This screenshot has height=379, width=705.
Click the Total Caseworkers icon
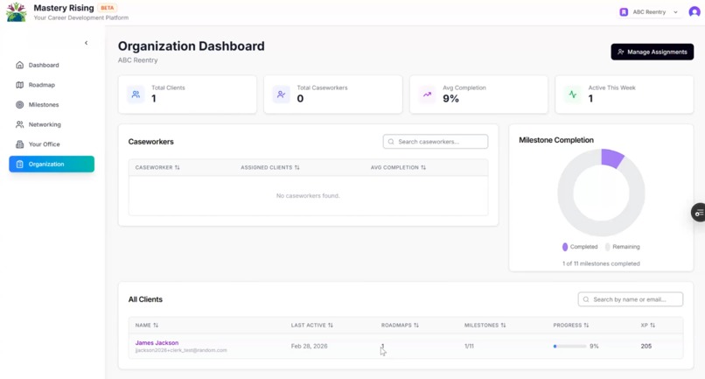click(x=281, y=95)
